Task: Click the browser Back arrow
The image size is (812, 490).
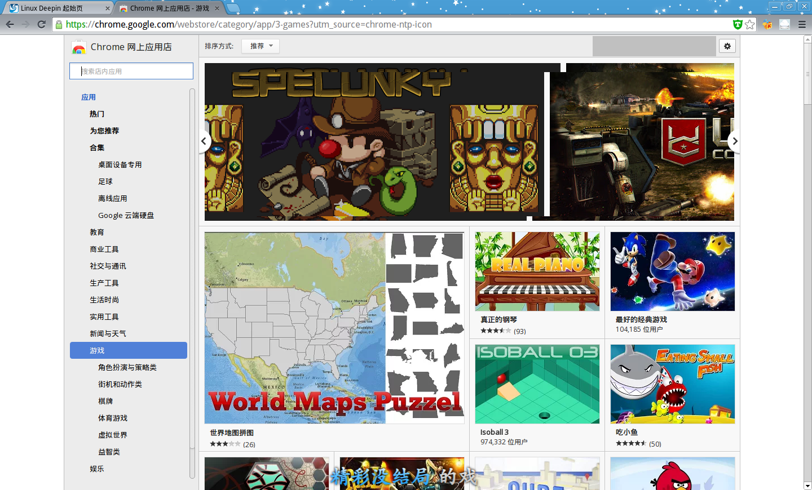Action: [10, 24]
